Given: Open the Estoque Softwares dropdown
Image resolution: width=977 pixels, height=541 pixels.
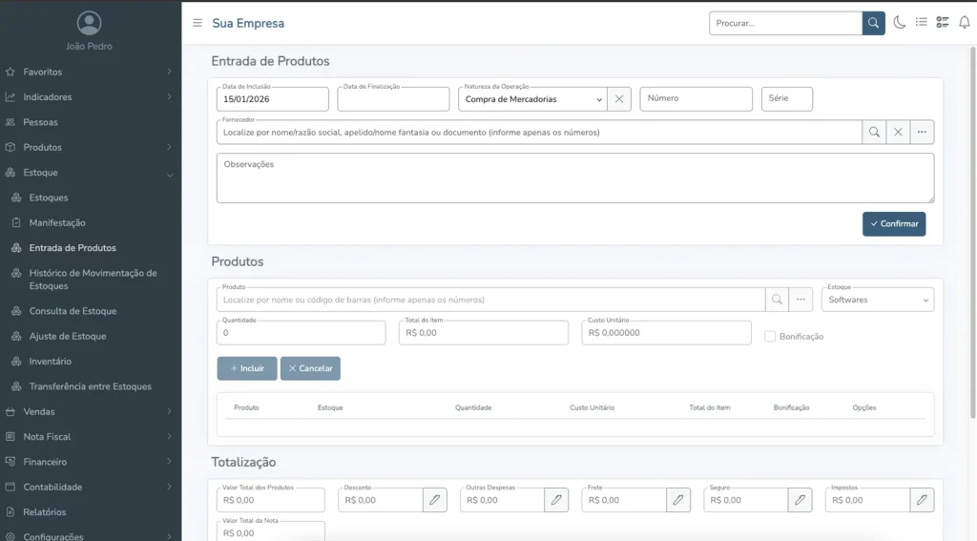Looking at the screenshot, I should 877,300.
